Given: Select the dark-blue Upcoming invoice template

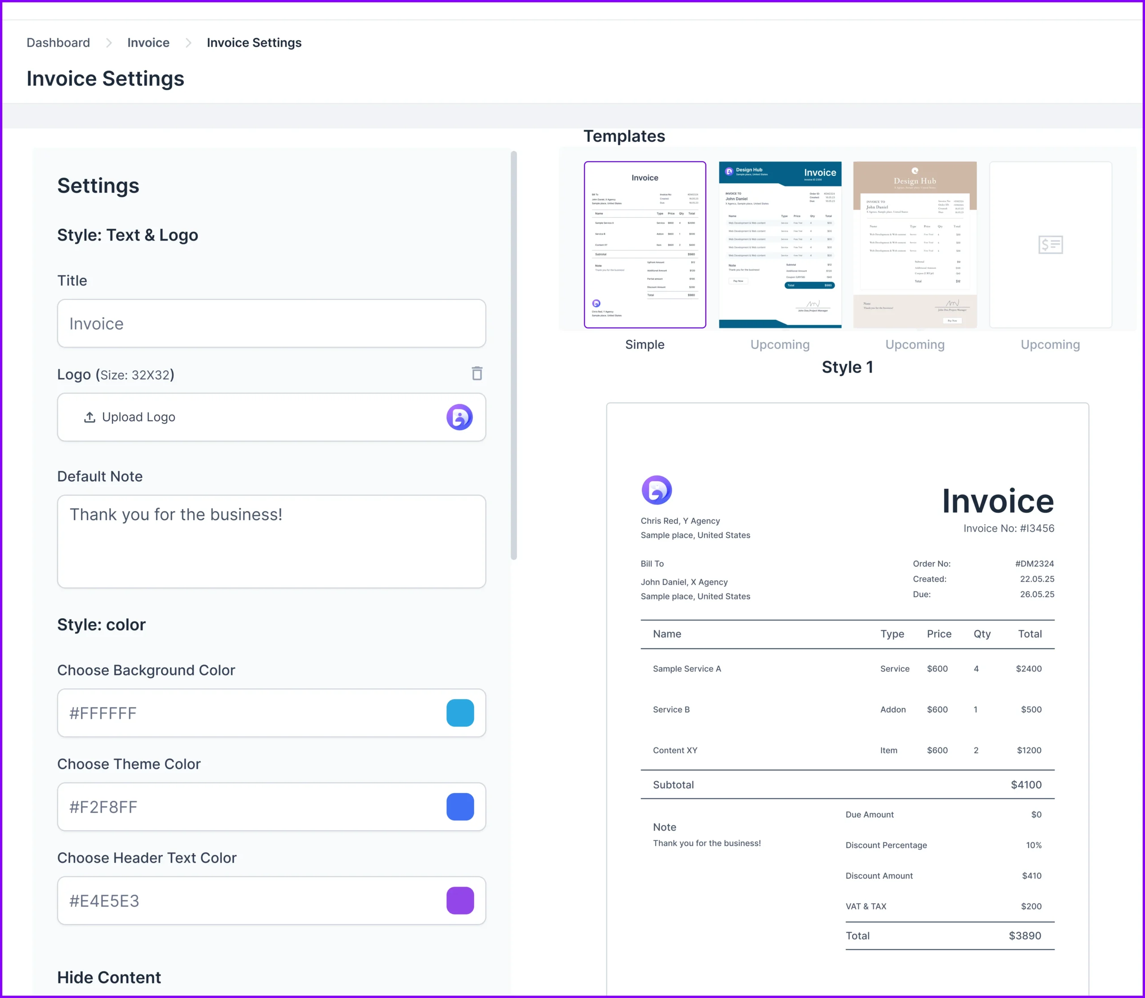Looking at the screenshot, I should click(779, 245).
